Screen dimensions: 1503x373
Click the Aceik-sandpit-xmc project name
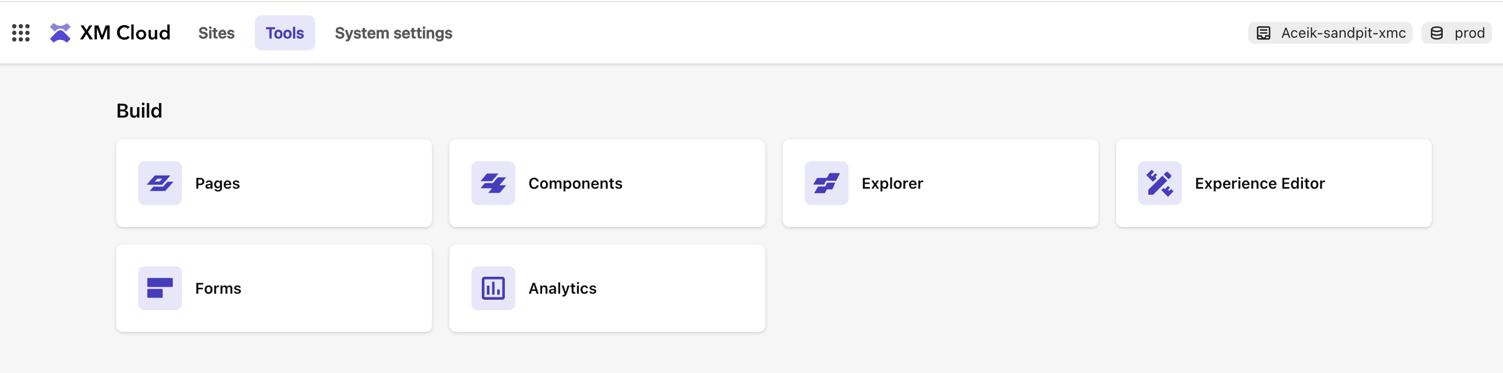(x=1343, y=33)
